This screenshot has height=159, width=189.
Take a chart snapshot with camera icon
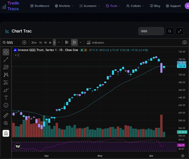pyautogui.click(x=185, y=42)
